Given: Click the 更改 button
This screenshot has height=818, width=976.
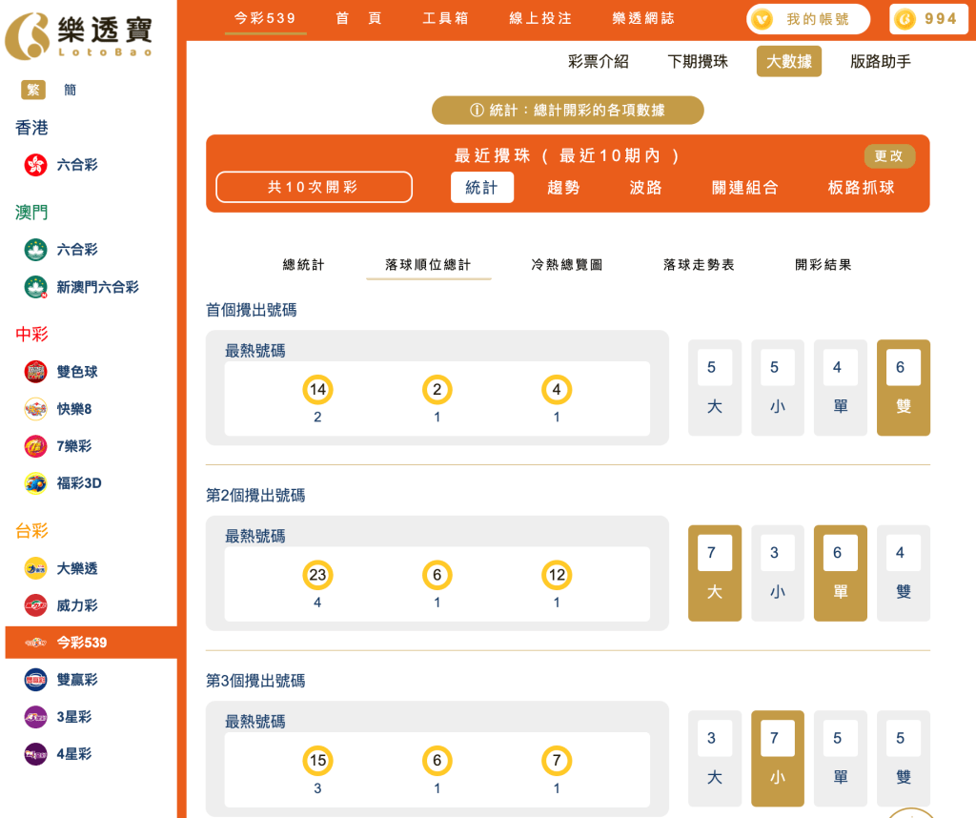Looking at the screenshot, I should (x=888, y=155).
